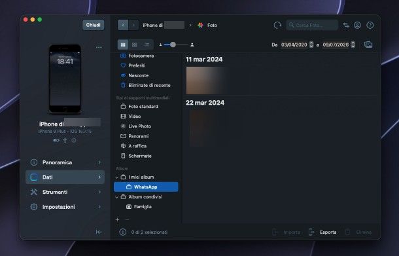Click the iPhone di breadcrumb
The image size is (399, 256).
pyautogui.click(x=164, y=25)
